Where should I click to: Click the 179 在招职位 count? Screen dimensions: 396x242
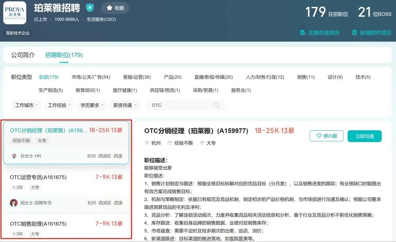327,12
